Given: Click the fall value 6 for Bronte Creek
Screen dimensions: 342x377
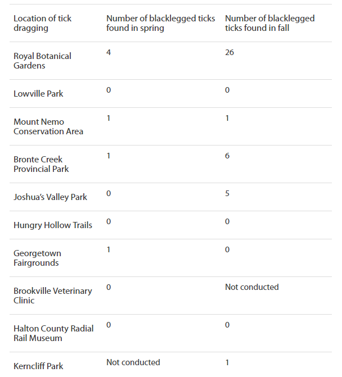Looking at the screenshot, I should tap(227, 156).
